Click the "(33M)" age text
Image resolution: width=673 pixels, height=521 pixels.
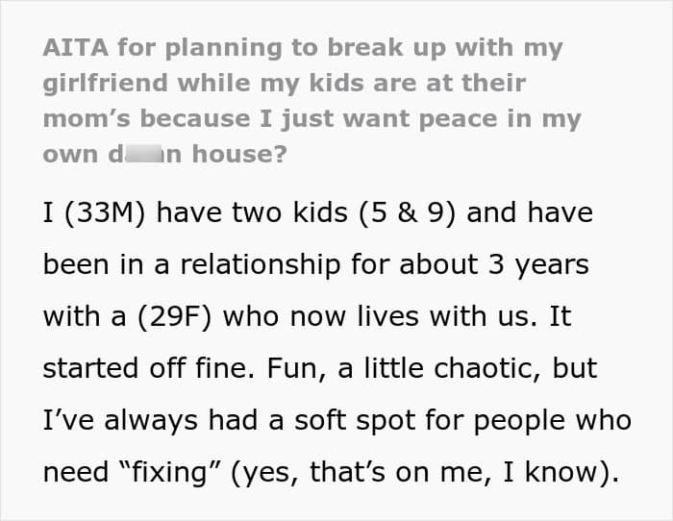click(x=105, y=212)
